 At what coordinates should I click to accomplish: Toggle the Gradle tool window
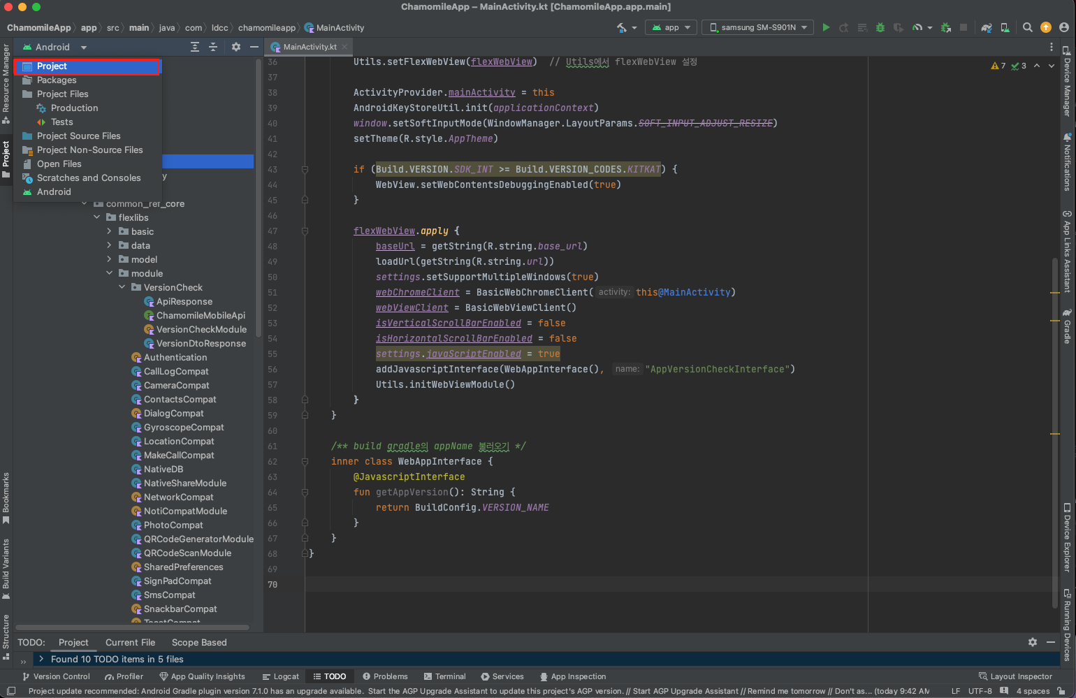click(x=1067, y=327)
